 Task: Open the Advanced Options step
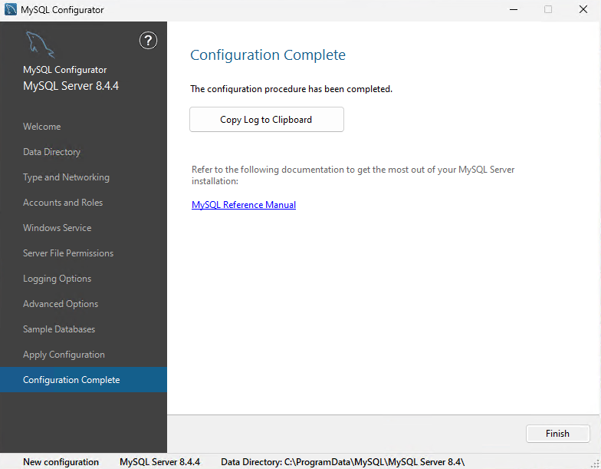(61, 304)
